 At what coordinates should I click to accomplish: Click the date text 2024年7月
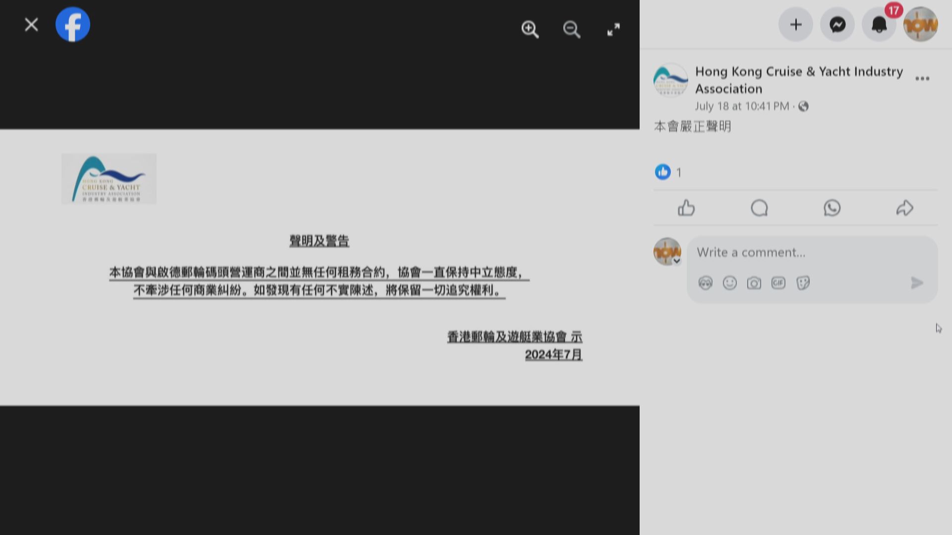553,355
